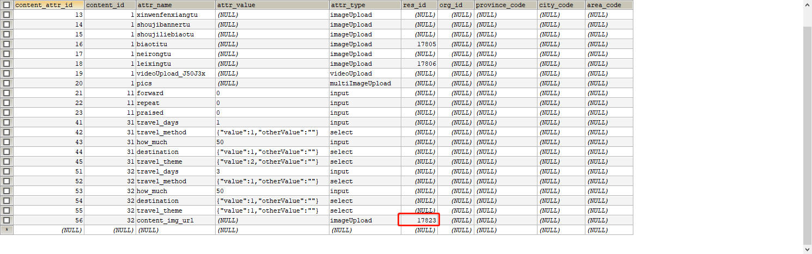Select the res_id cell 17823
The height and width of the screenshot is (254, 812).
[419, 220]
